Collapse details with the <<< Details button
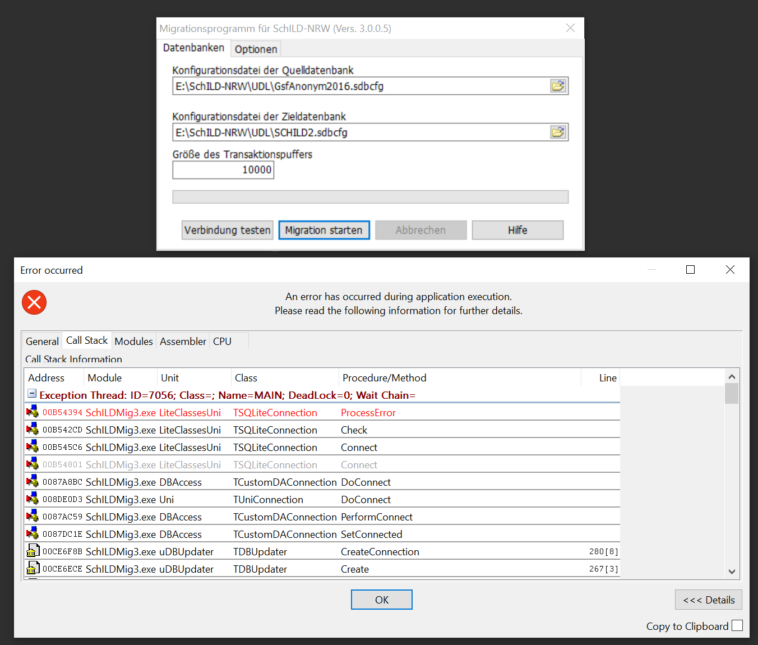This screenshot has width=758, height=645. (708, 600)
